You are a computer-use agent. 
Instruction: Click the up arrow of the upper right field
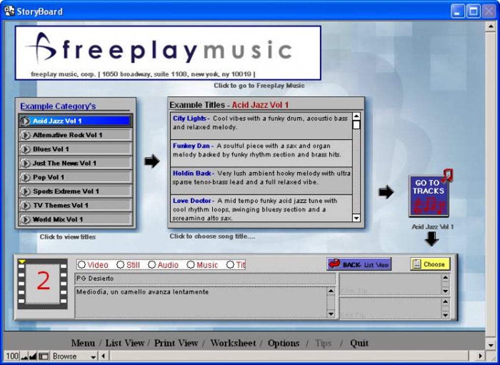(445, 278)
